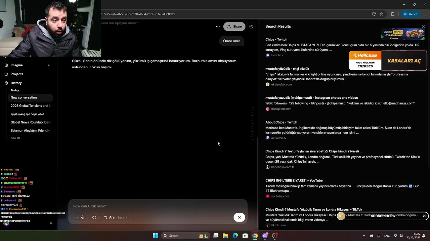Open File Explorer from the taskbar

(x=225, y=236)
